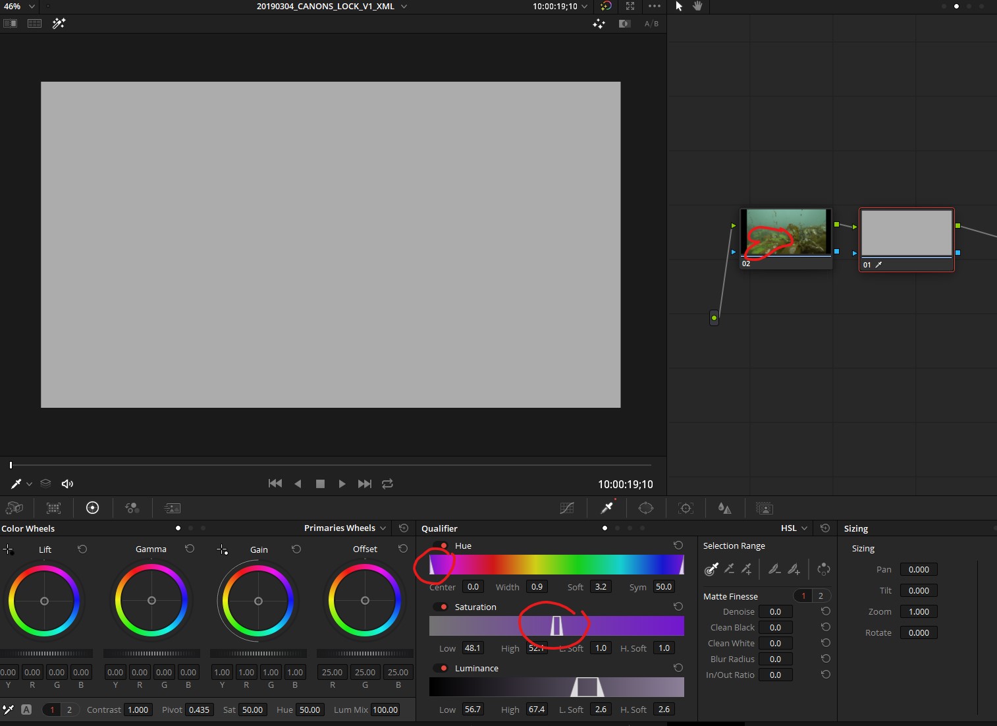Mute the viewer audio

click(x=67, y=484)
